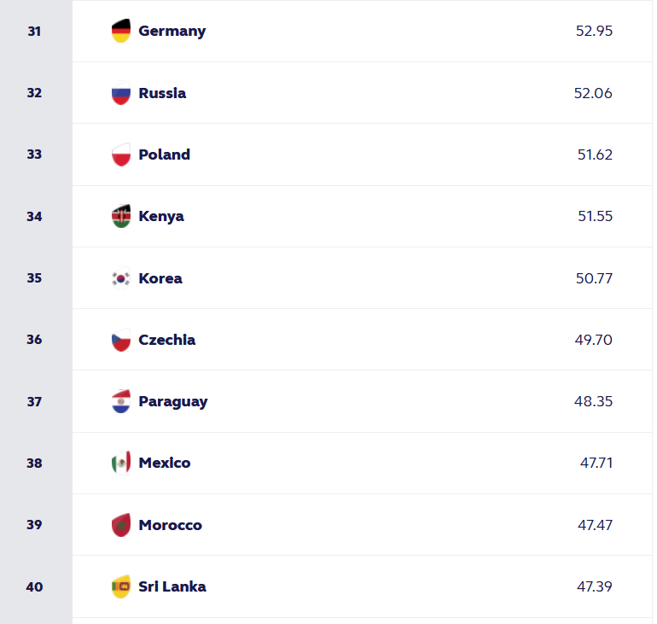
Task: Click the Sri Lanka flag icon
Action: 121,586
